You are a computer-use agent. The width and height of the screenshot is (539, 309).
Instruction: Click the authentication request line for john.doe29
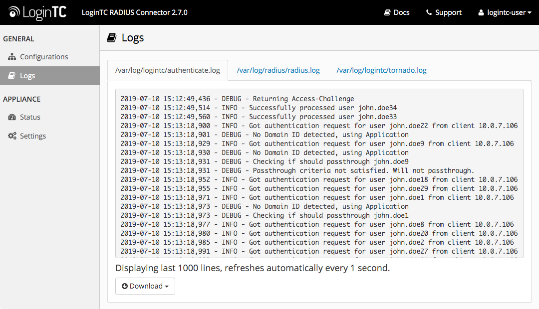click(319, 188)
